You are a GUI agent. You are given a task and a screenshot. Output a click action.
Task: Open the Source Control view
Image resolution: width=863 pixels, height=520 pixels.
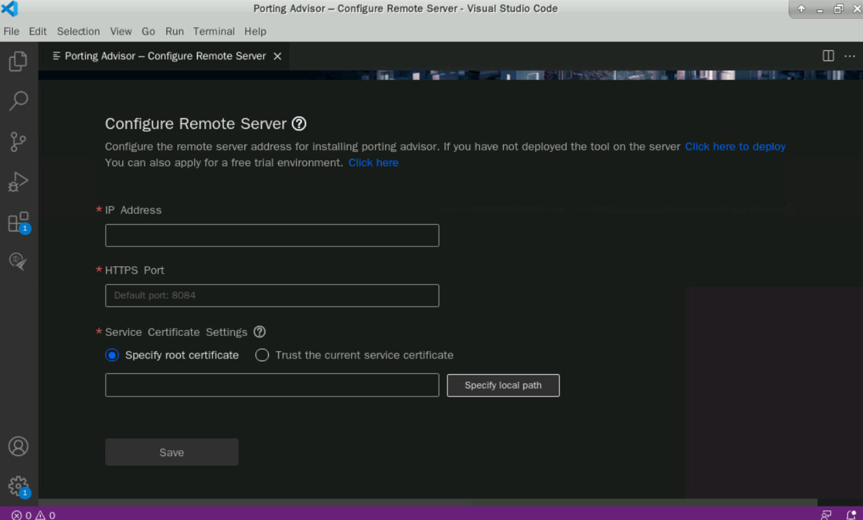(x=18, y=141)
